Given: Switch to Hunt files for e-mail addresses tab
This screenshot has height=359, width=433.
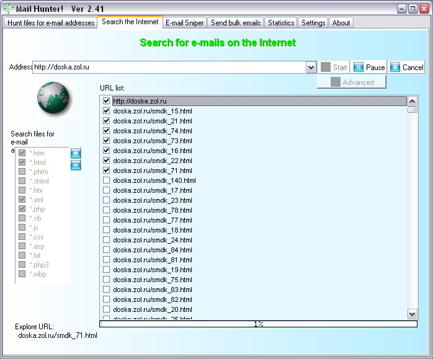Looking at the screenshot, I should (x=51, y=22).
